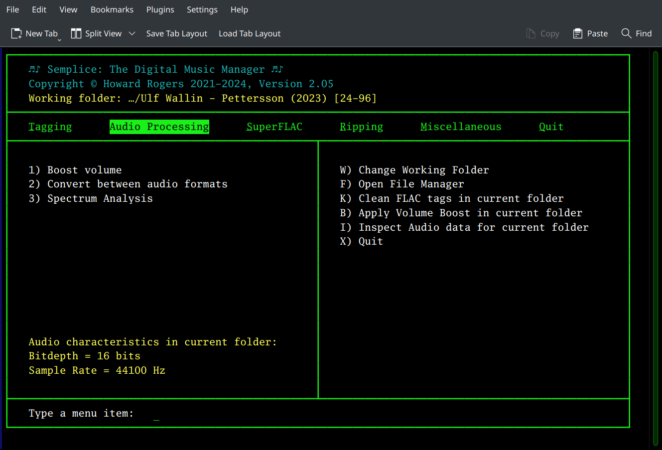Open the Bookmarks menu
The height and width of the screenshot is (450, 662).
click(112, 9)
